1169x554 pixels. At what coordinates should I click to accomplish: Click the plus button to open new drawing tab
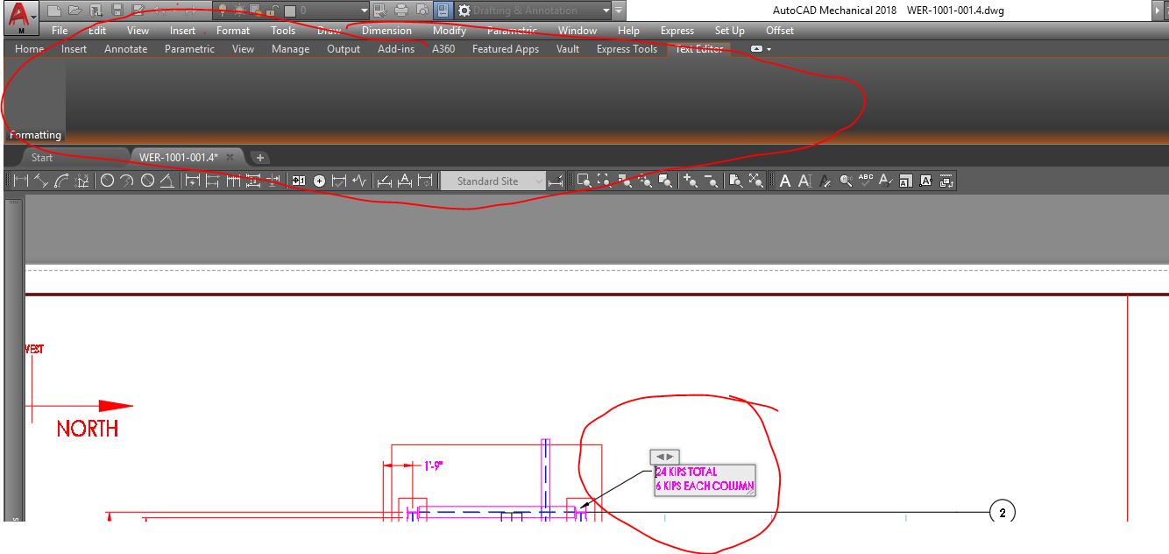pyautogui.click(x=259, y=156)
